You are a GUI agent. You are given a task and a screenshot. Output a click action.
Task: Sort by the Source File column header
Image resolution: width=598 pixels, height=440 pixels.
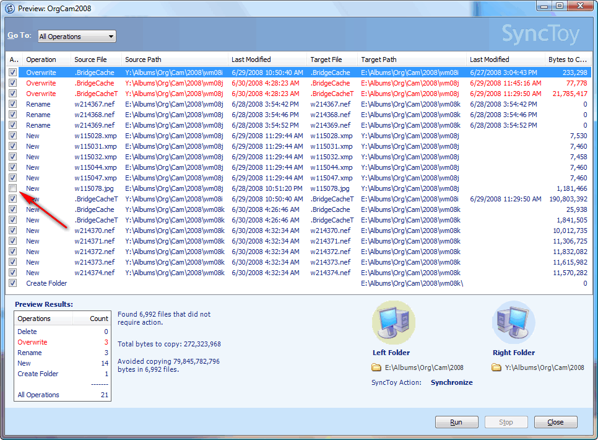point(96,59)
